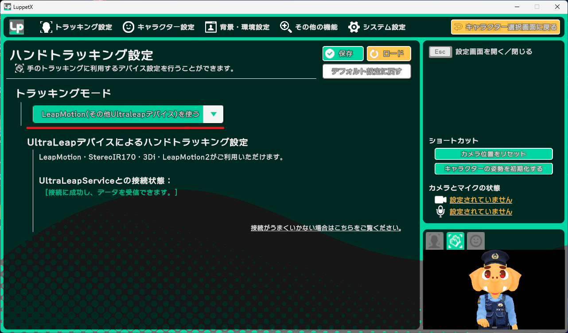This screenshot has width=568, height=333.
Task: Open キャラクター設定 menu
Action: click(158, 27)
